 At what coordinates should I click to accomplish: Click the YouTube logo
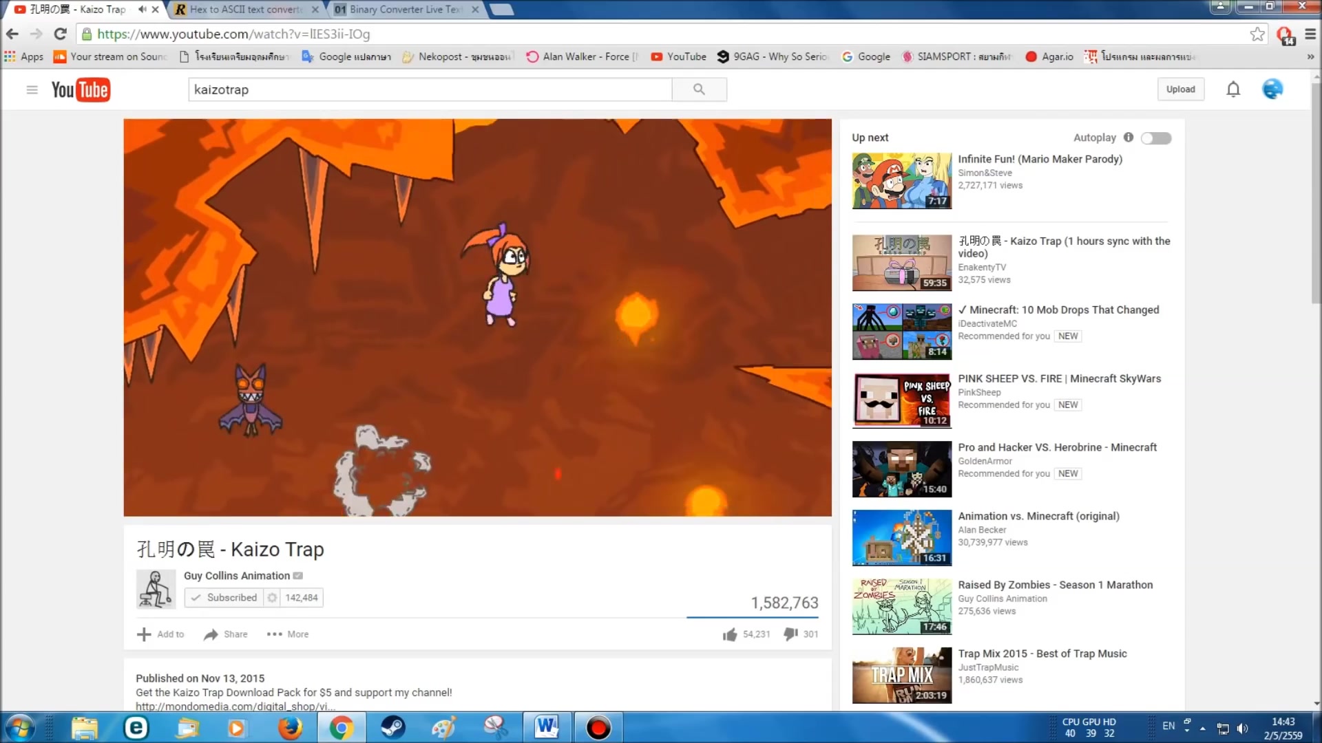[x=81, y=89]
